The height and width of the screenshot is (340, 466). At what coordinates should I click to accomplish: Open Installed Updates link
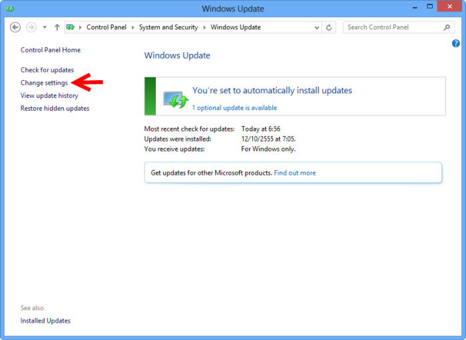45,321
